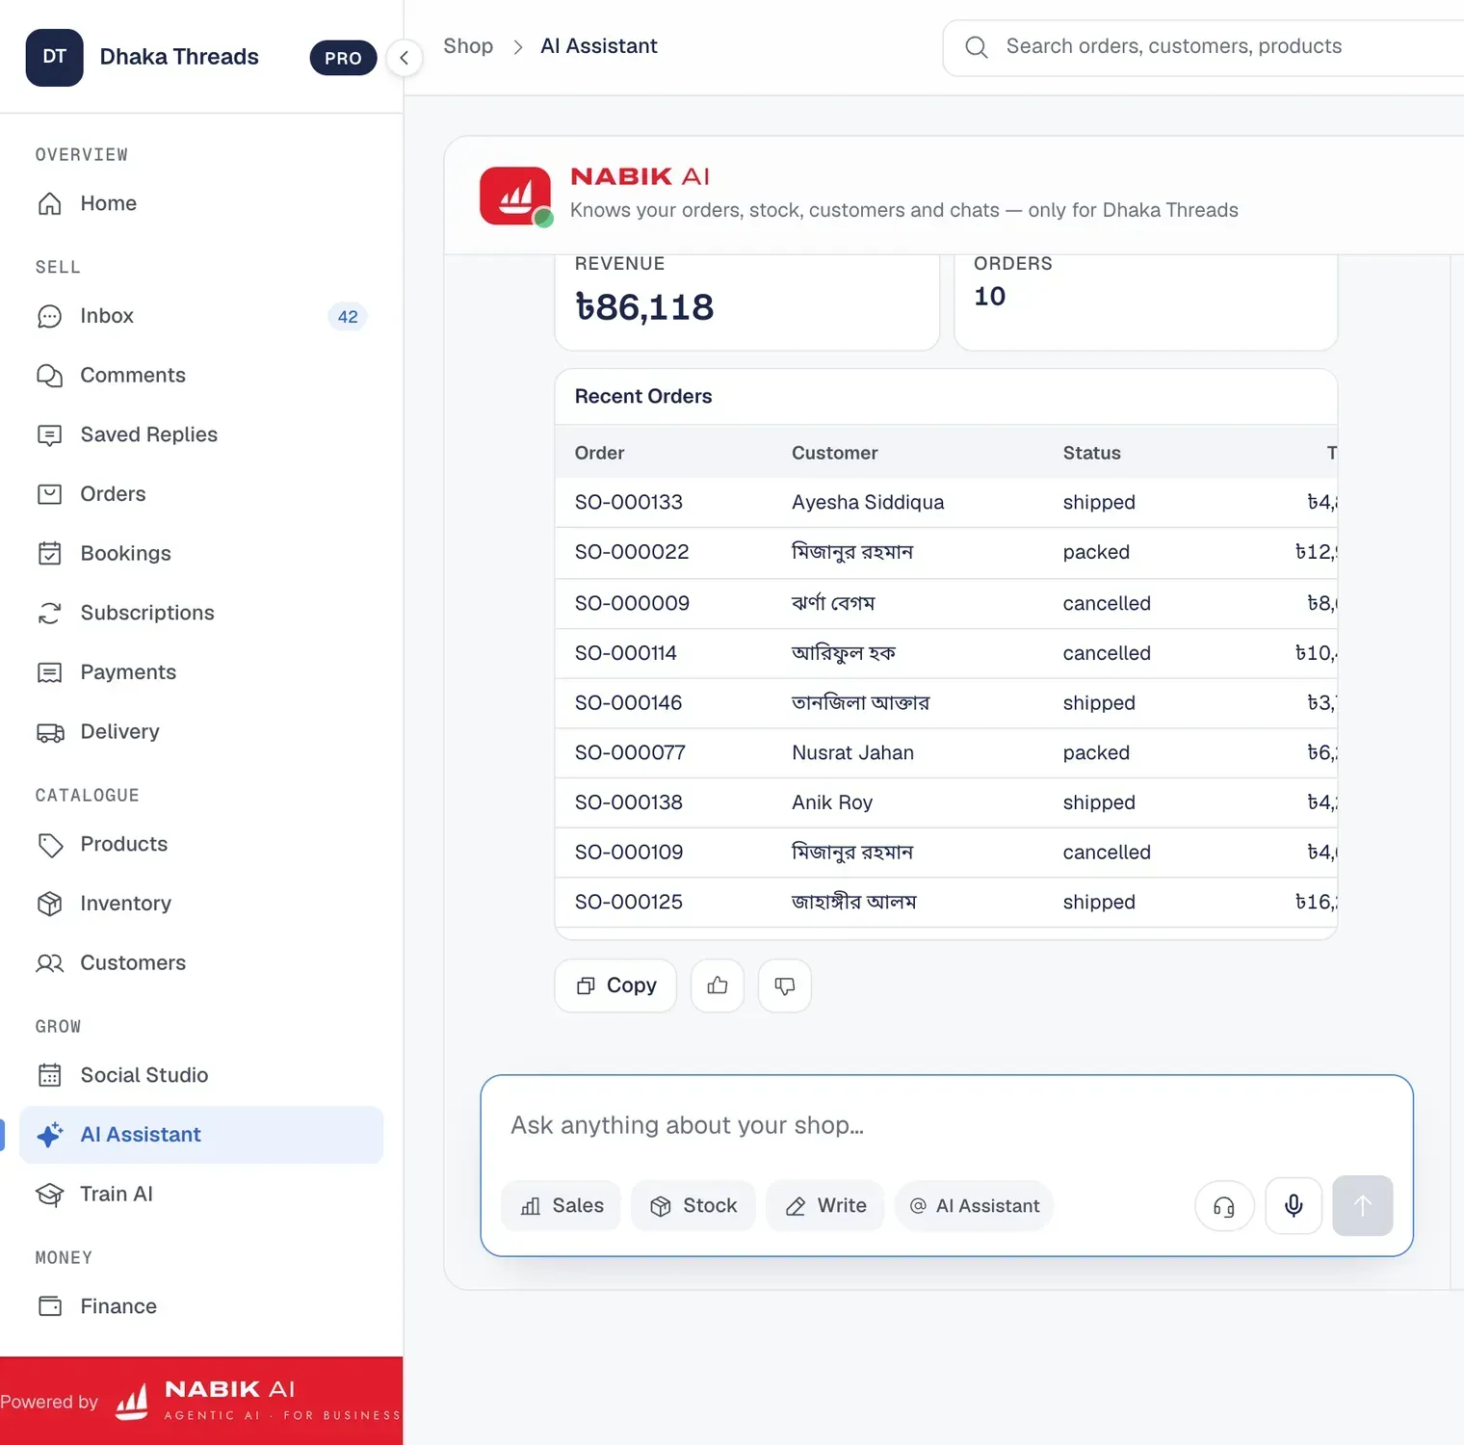
Task: Click the Delivery truck icon
Action: 49,732
